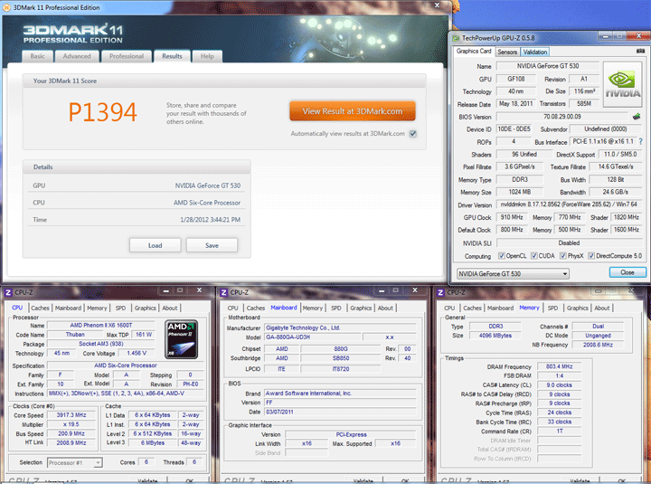Screen dimensions: 651x484
Task: Open SPD tab in the first CPU-Z window
Action: [x=120, y=308]
